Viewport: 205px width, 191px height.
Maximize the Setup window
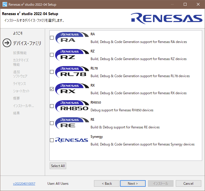pyautogui.click(x=185, y=4)
